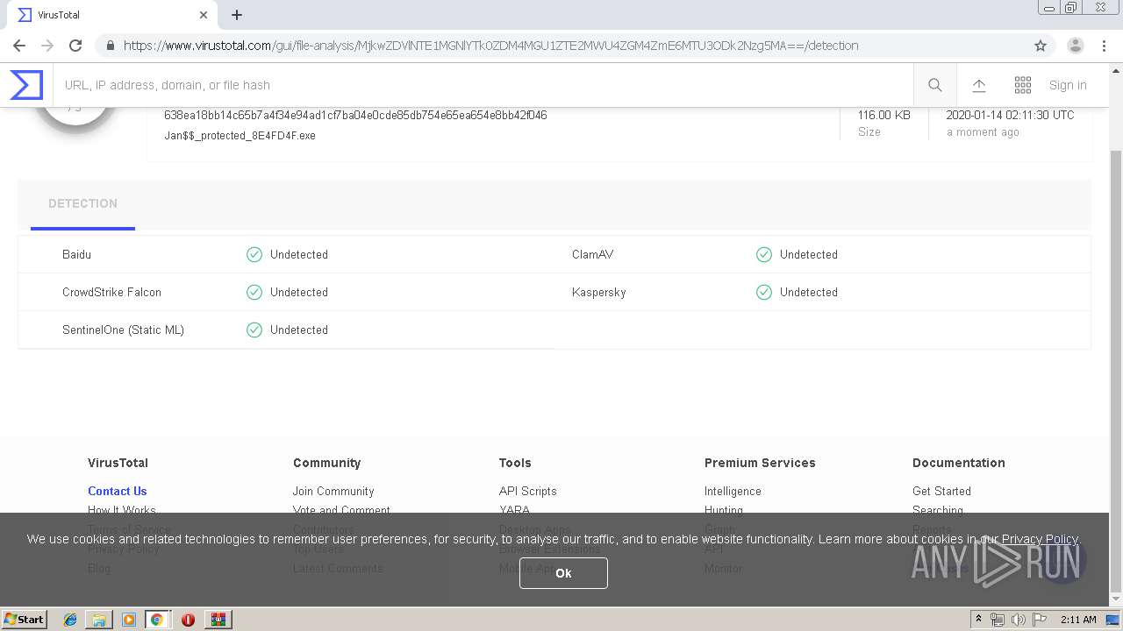Open the YARA footer link
This screenshot has height=631, width=1123.
pyautogui.click(x=514, y=509)
